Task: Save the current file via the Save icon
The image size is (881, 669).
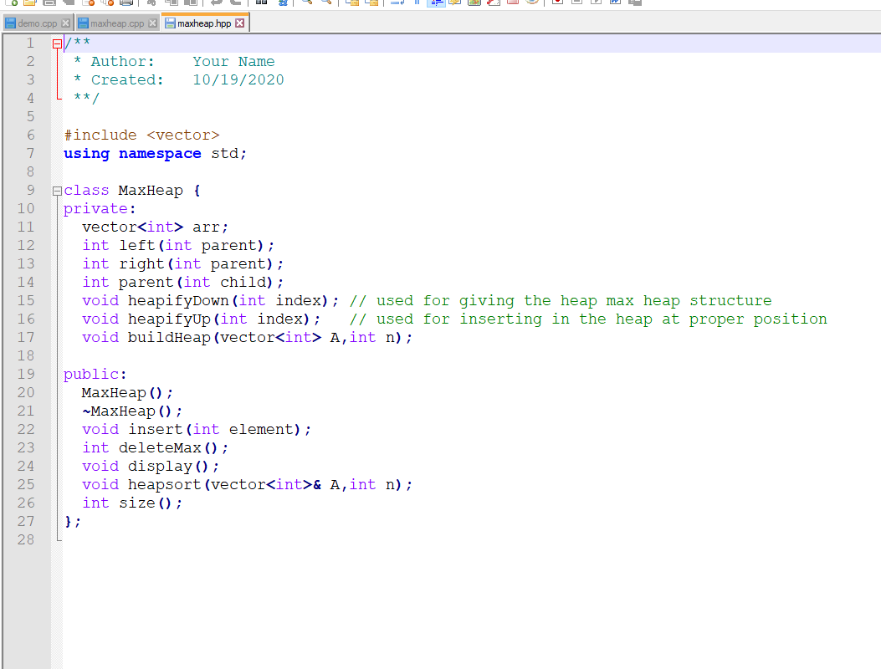Action: pos(48,3)
